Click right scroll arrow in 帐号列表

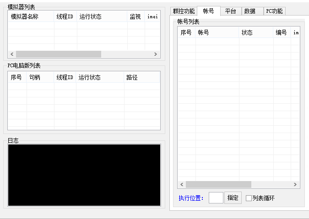pos(296,184)
